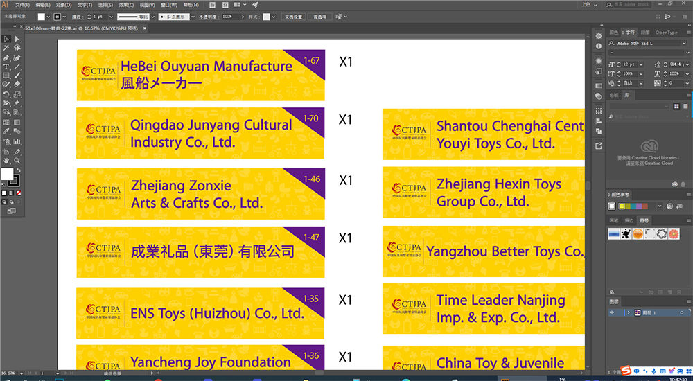Select the Scale tool

(x=17, y=94)
